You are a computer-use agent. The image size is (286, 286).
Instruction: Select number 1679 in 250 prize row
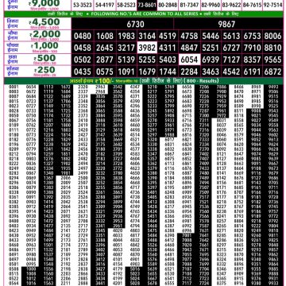pyautogui.click(x=147, y=71)
